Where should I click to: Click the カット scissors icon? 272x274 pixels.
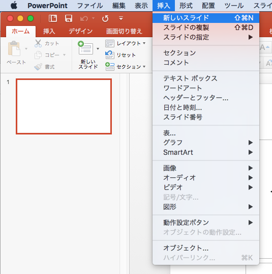[x=38, y=43]
